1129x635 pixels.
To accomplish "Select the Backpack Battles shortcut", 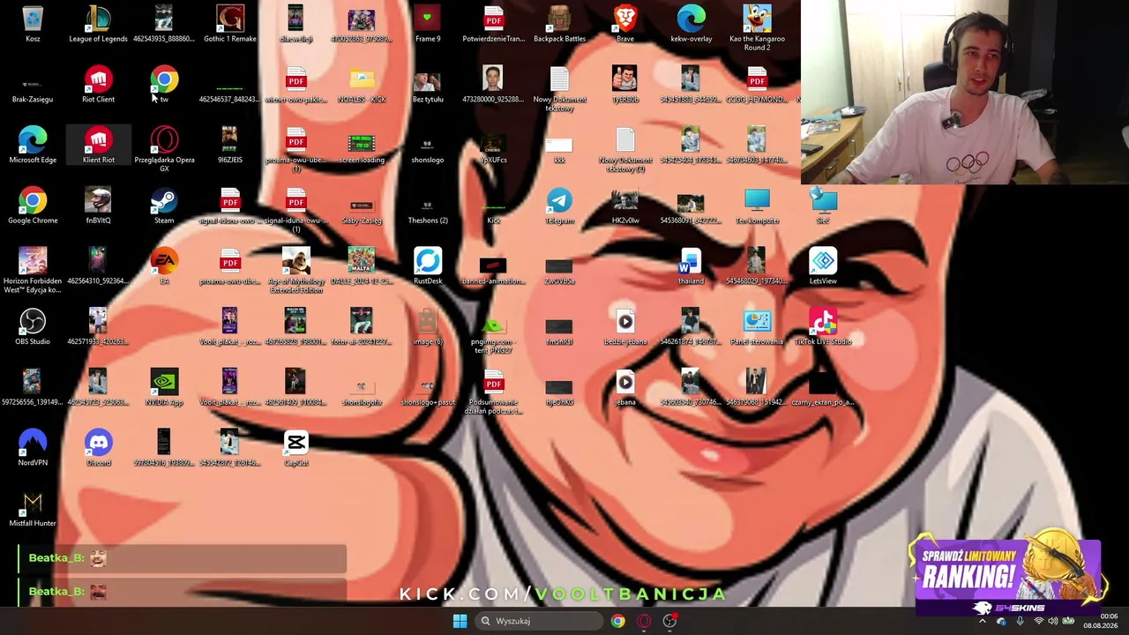I will pos(559,24).
